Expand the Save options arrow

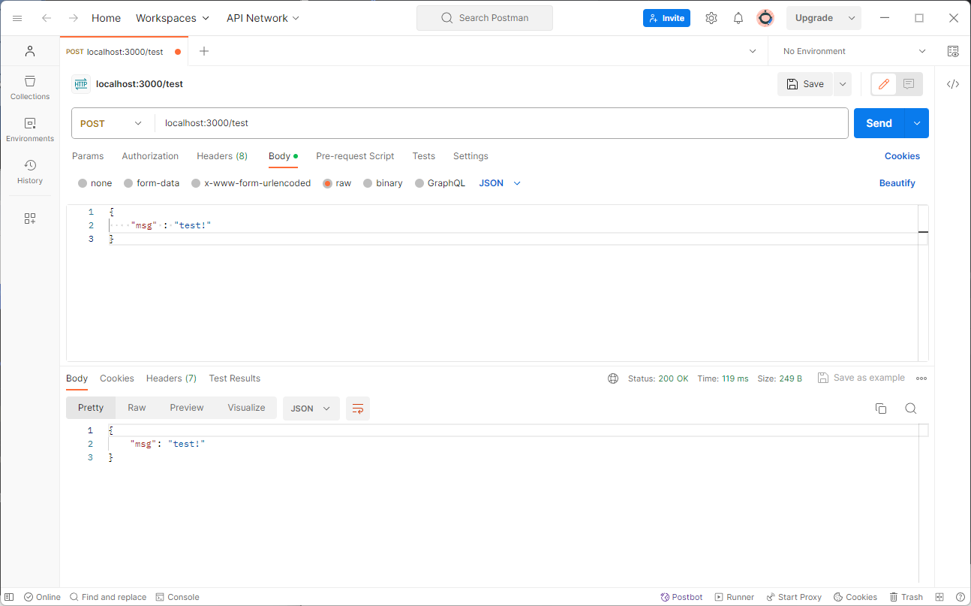pyautogui.click(x=843, y=84)
